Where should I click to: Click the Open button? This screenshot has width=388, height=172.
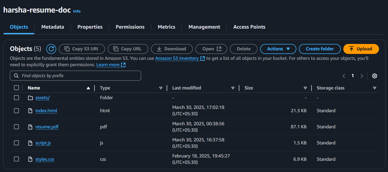point(211,49)
